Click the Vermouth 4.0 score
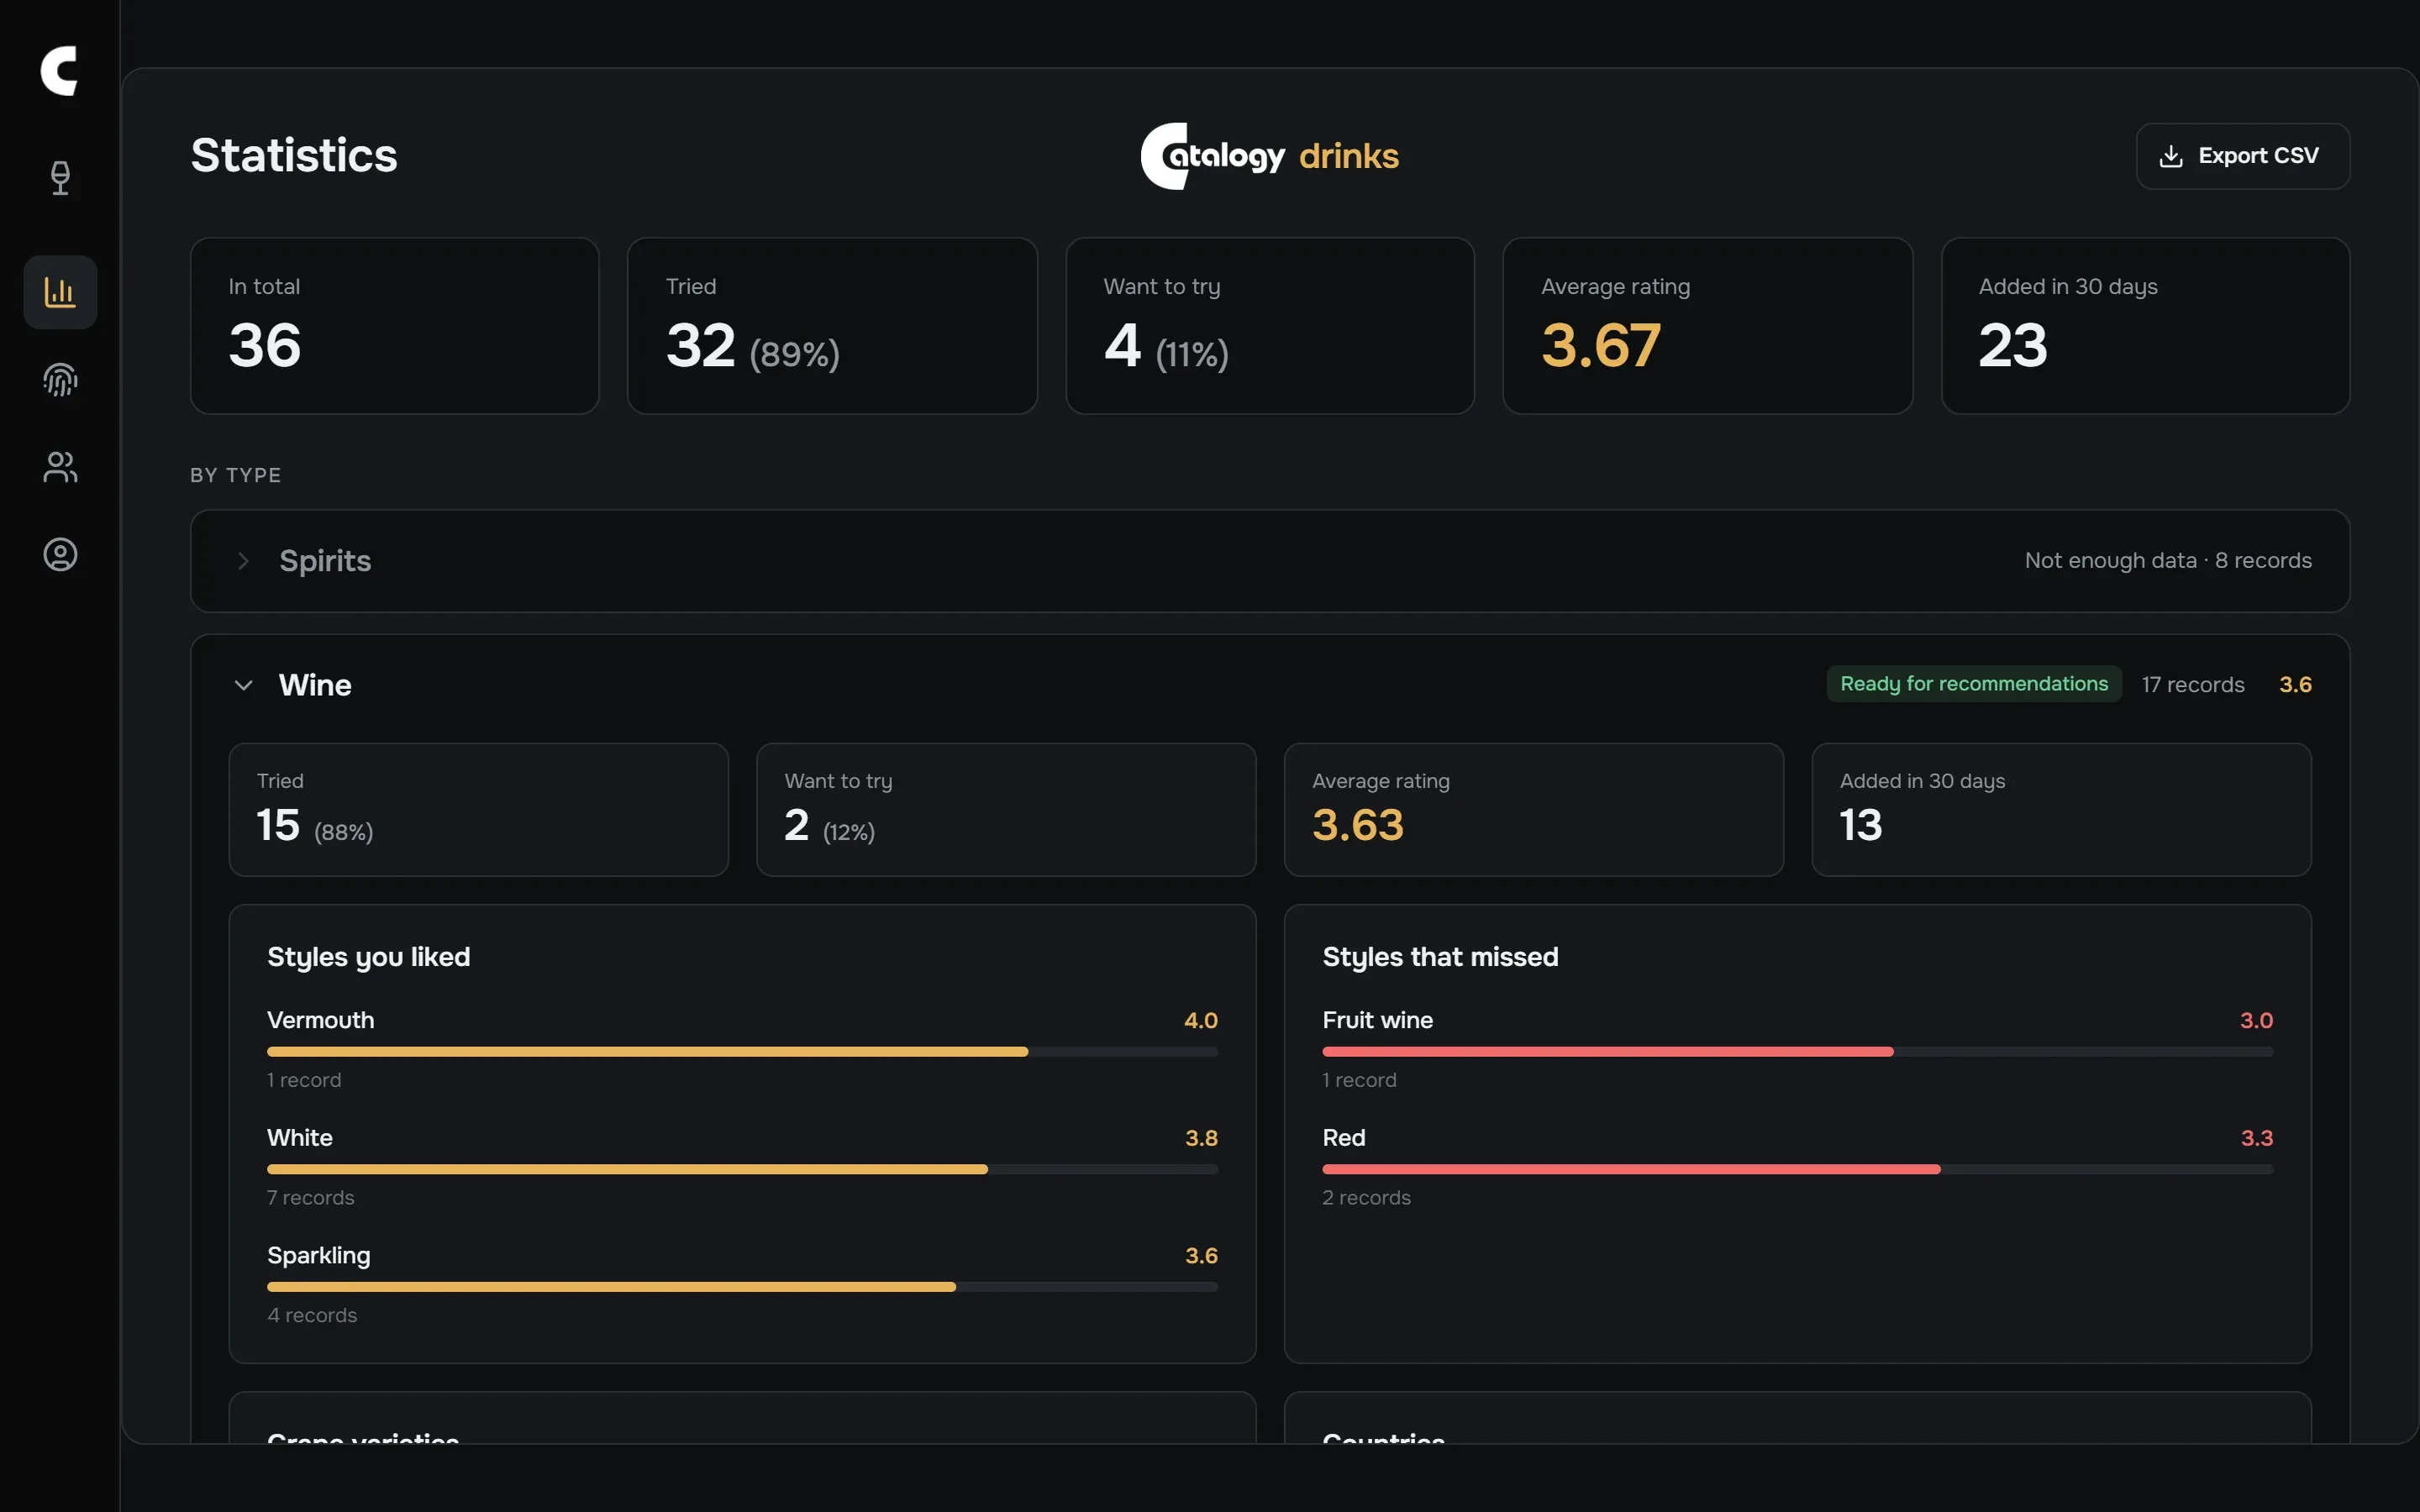Screen dimensions: 2420x1512 tap(1201, 1021)
